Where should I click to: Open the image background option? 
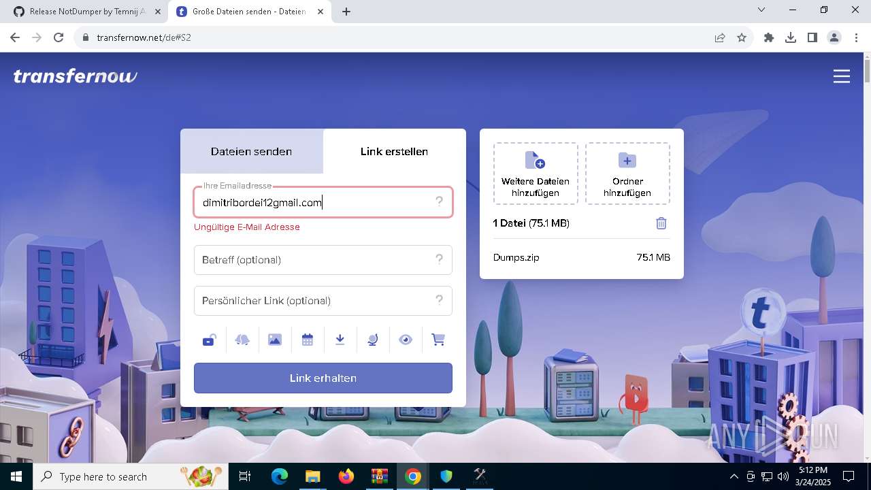point(275,340)
